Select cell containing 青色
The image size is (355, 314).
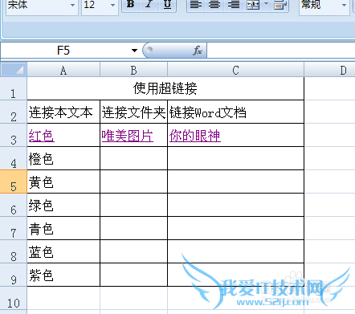[63, 228]
